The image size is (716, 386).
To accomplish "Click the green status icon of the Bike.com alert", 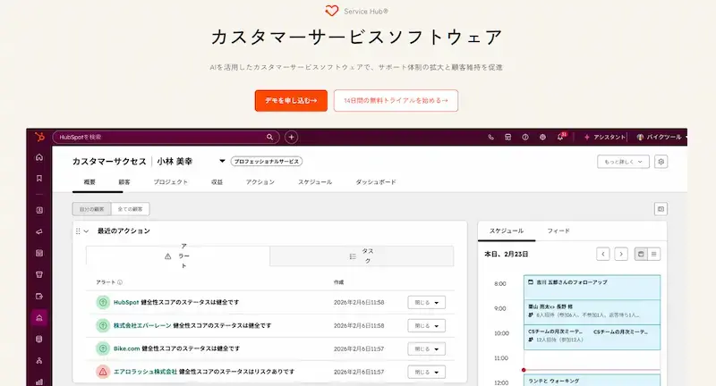I will 103,348.
